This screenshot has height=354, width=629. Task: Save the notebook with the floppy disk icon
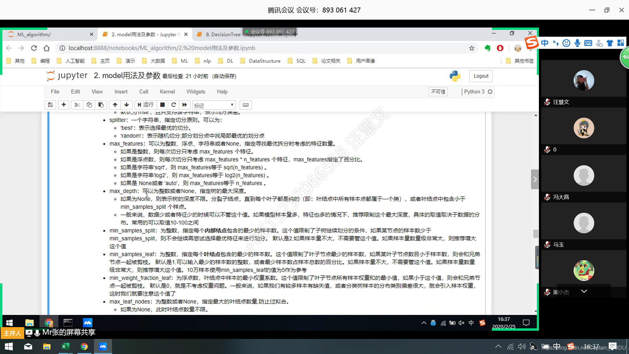tap(50, 105)
